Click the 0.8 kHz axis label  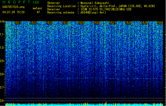pos(2,74)
